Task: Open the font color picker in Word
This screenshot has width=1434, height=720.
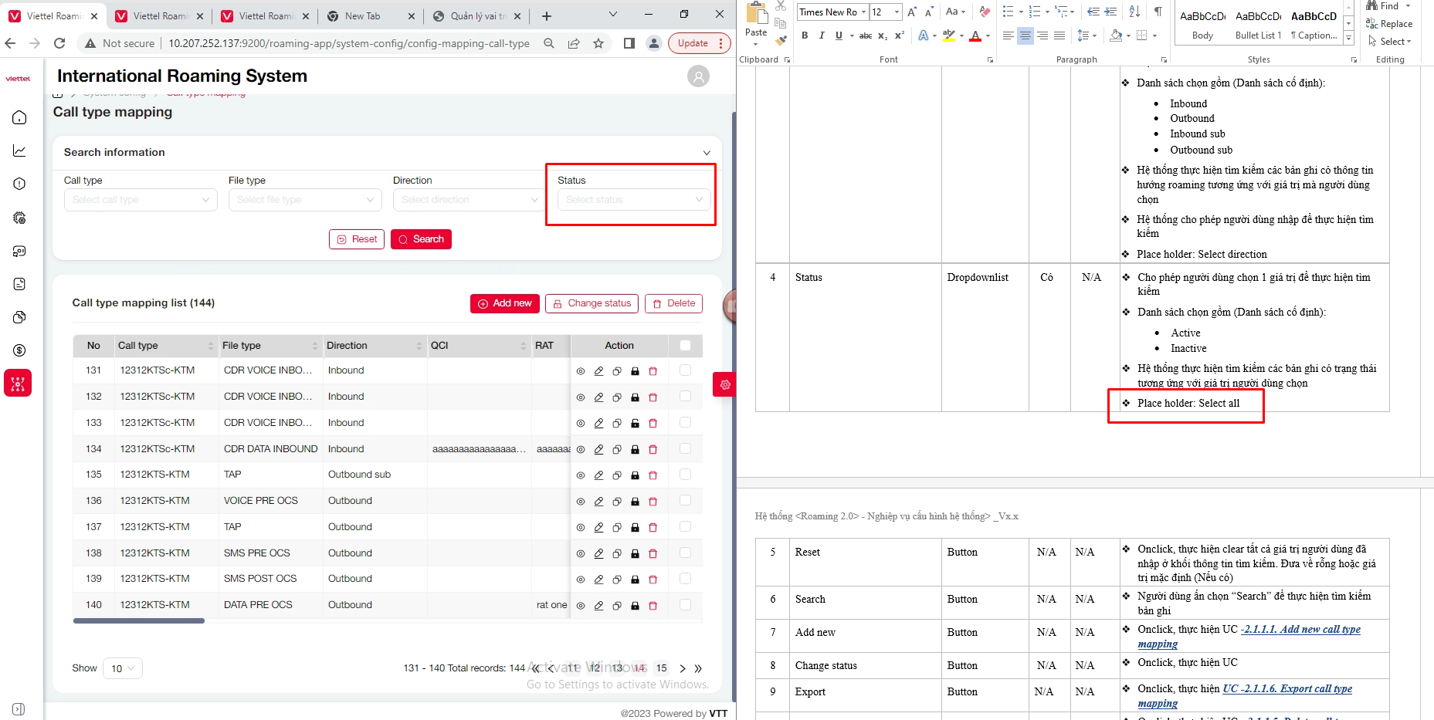Action: 988,35
